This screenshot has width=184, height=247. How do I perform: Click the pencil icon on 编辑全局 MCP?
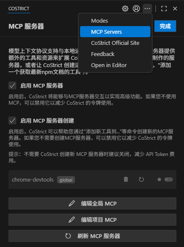pos(72,203)
